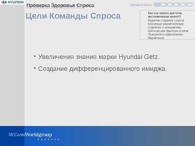Click 'Критические факторы успеха'
The width and height of the screenshot is (195, 146).
(168, 31)
